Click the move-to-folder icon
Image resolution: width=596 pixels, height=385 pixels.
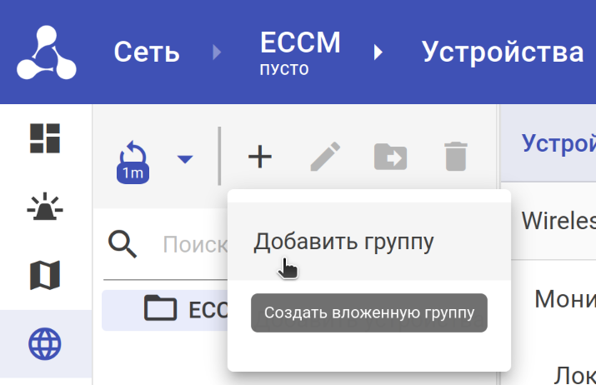click(390, 157)
